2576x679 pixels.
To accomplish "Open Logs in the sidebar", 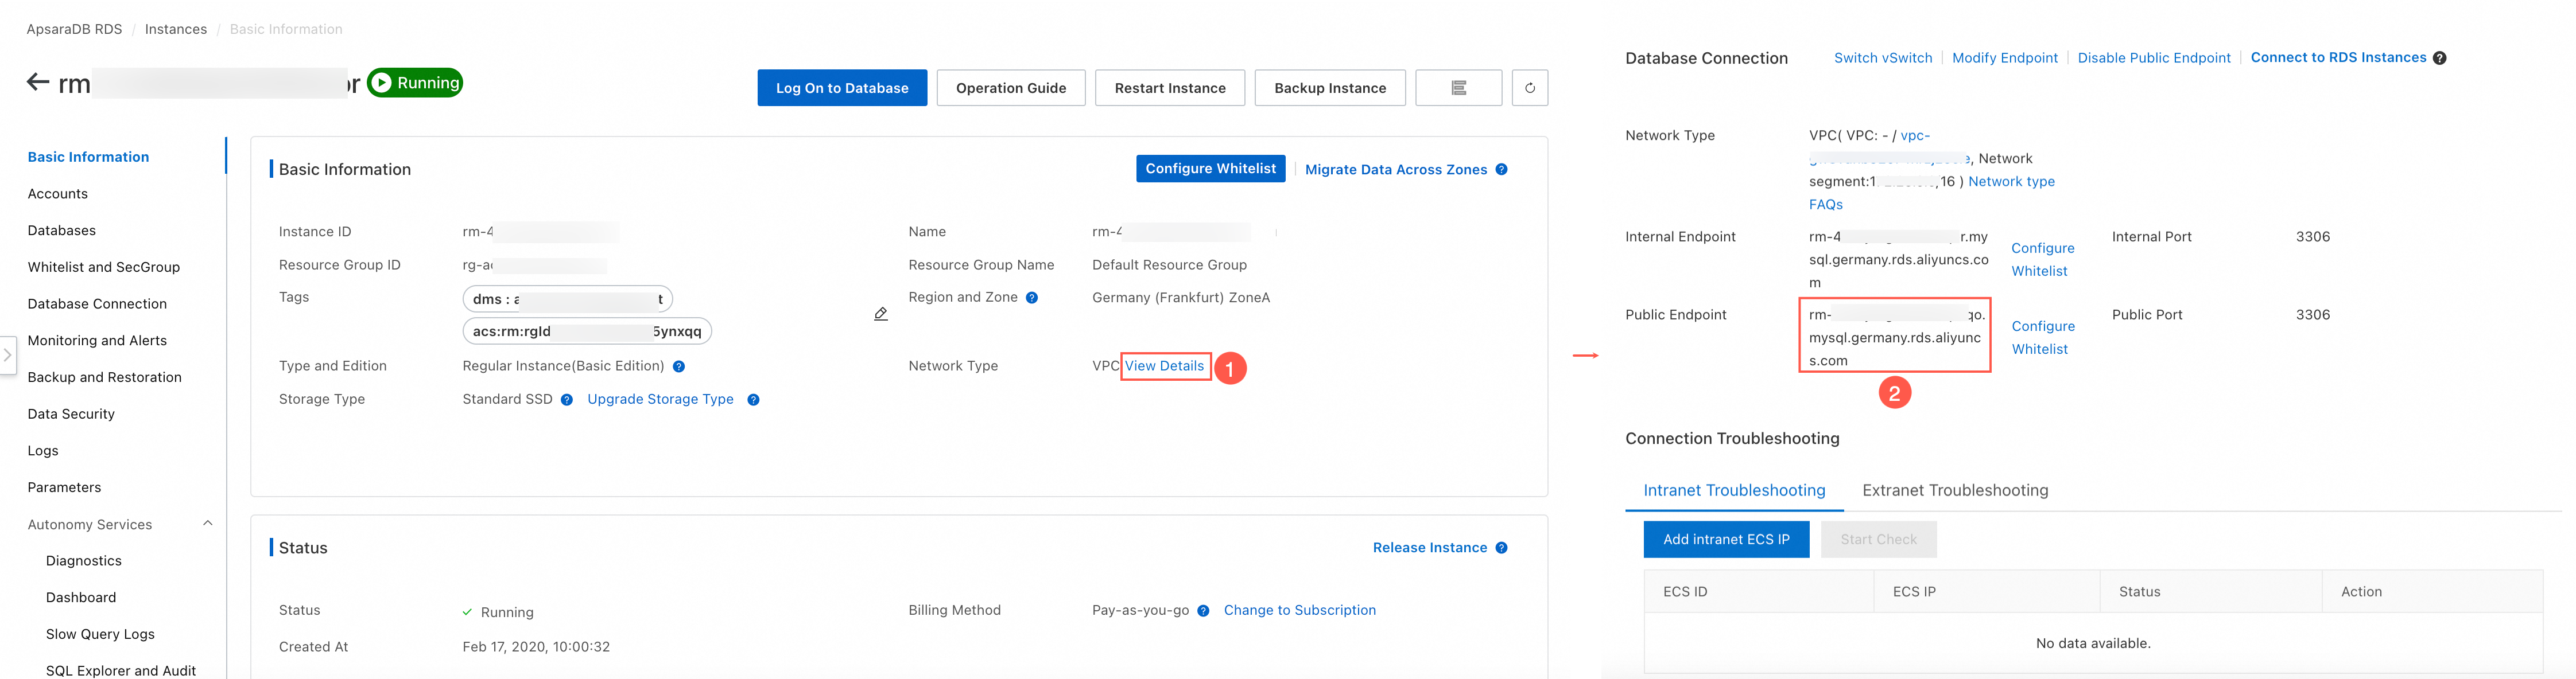I will click(x=43, y=451).
